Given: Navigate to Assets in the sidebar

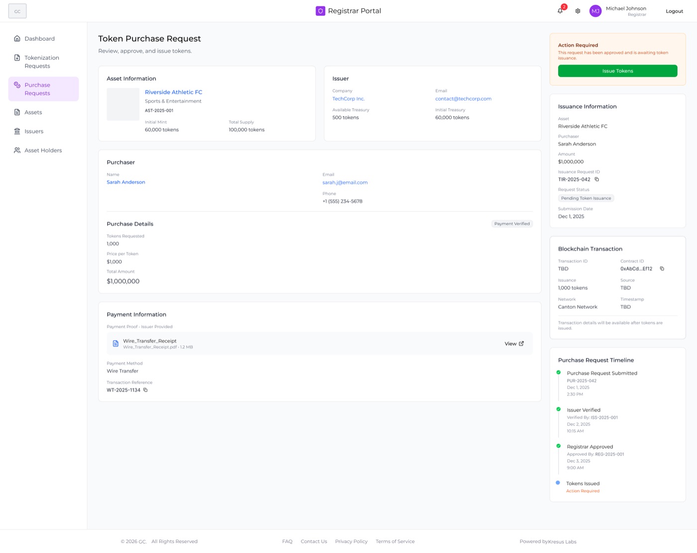Looking at the screenshot, I should [x=33, y=112].
